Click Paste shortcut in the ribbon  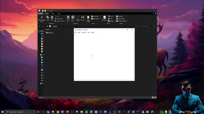click(x=60, y=21)
